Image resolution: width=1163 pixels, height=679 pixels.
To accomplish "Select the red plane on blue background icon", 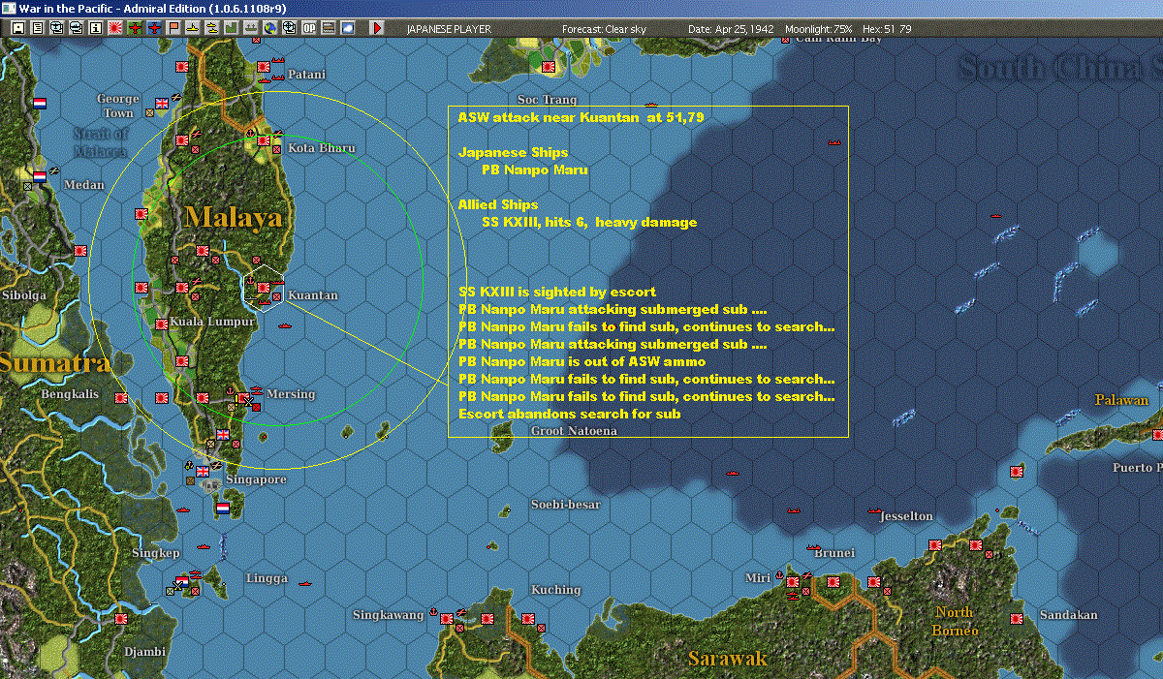I will click(154, 28).
